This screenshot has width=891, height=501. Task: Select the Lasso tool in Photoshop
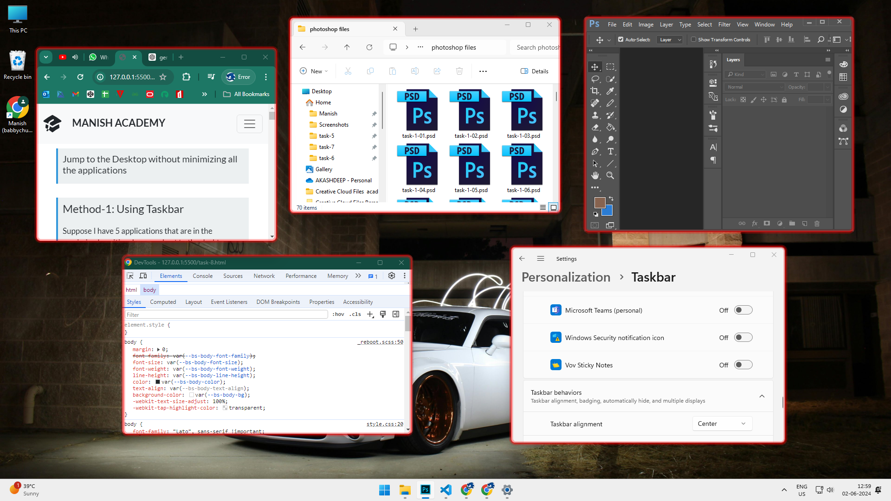pyautogui.click(x=595, y=79)
